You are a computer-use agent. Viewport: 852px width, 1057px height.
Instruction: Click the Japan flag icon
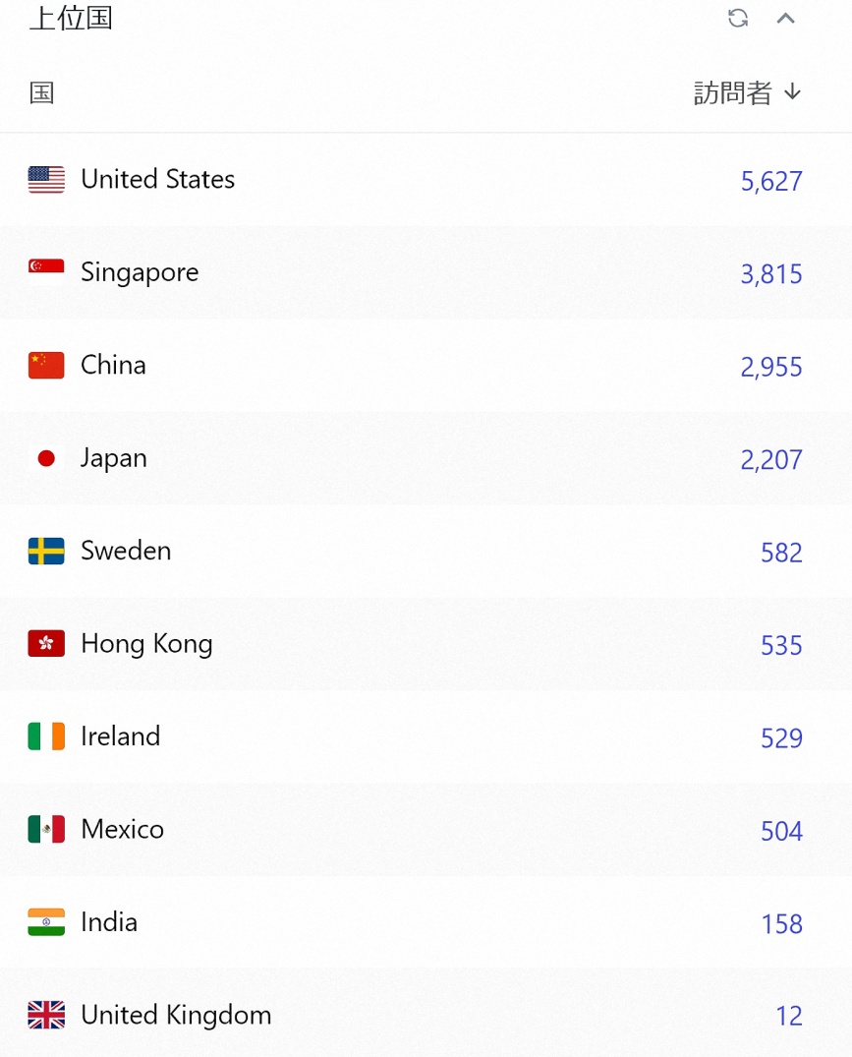[x=46, y=458]
